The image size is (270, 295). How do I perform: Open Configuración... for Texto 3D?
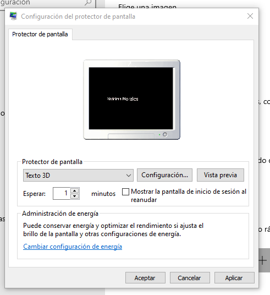click(x=164, y=175)
